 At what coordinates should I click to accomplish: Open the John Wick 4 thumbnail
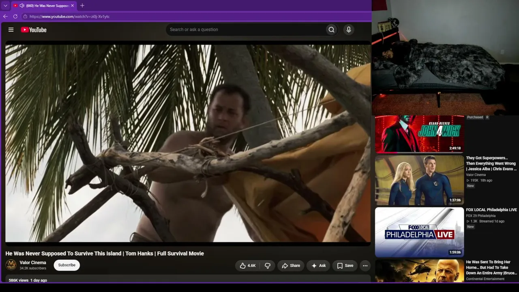click(x=419, y=134)
